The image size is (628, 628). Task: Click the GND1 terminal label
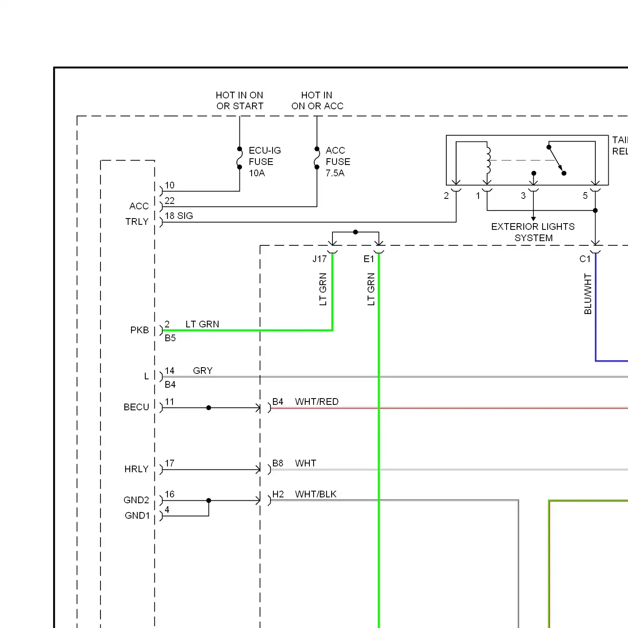pos(137,515)
